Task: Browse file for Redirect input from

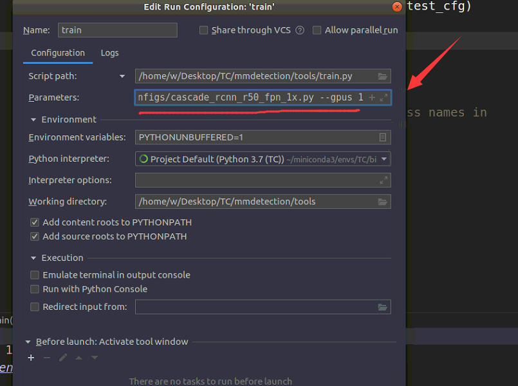Action: (x=382, y=307)
